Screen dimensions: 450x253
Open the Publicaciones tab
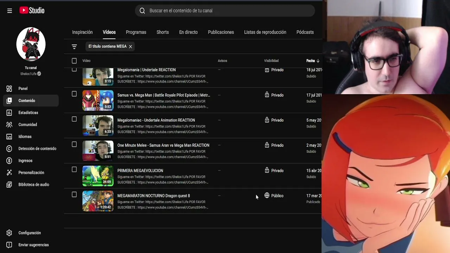[221, 32]
